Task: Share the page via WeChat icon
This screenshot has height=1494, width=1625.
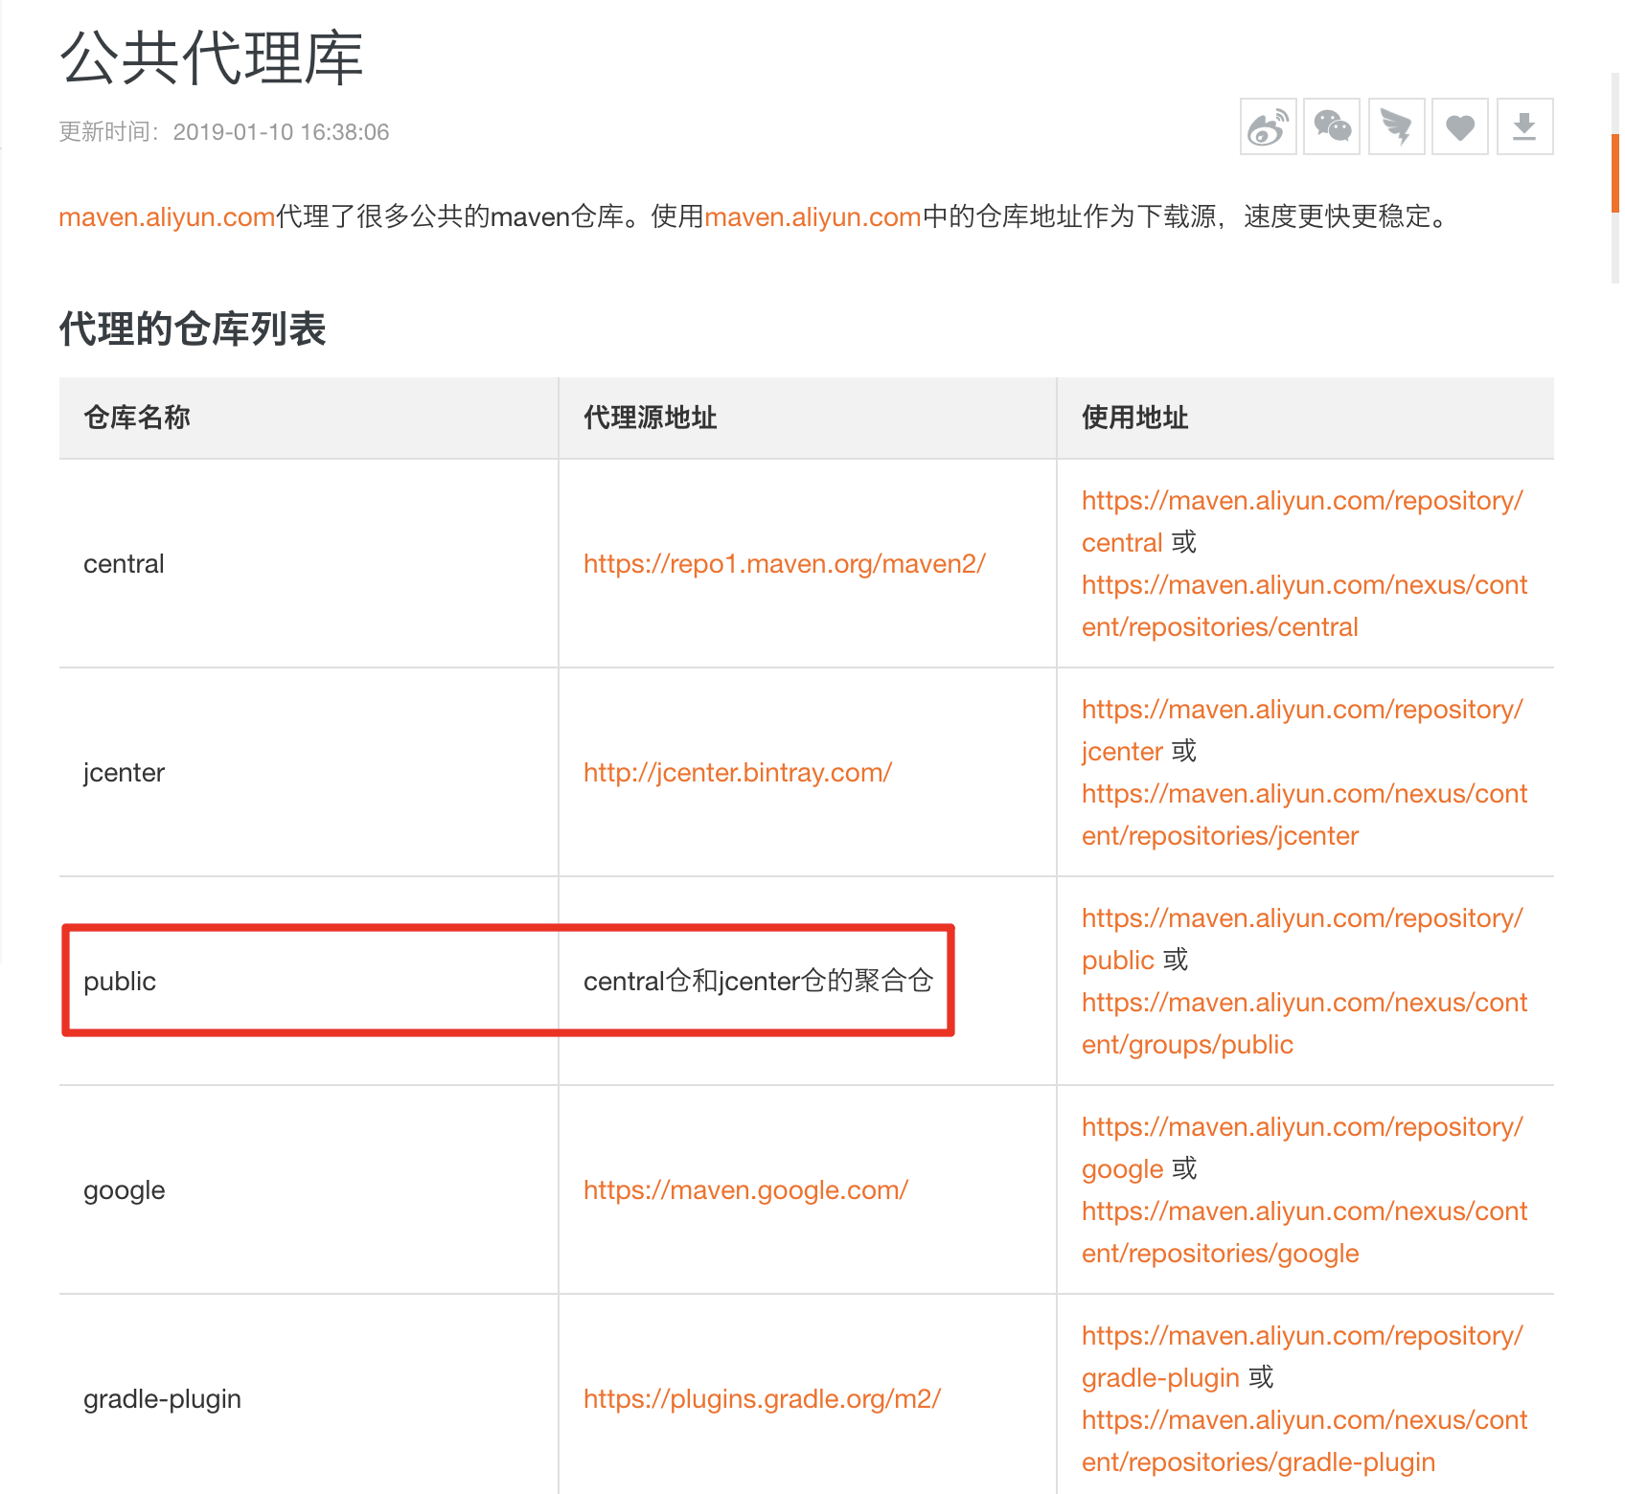Action: pyautogui.click(x=1332, y=126)
